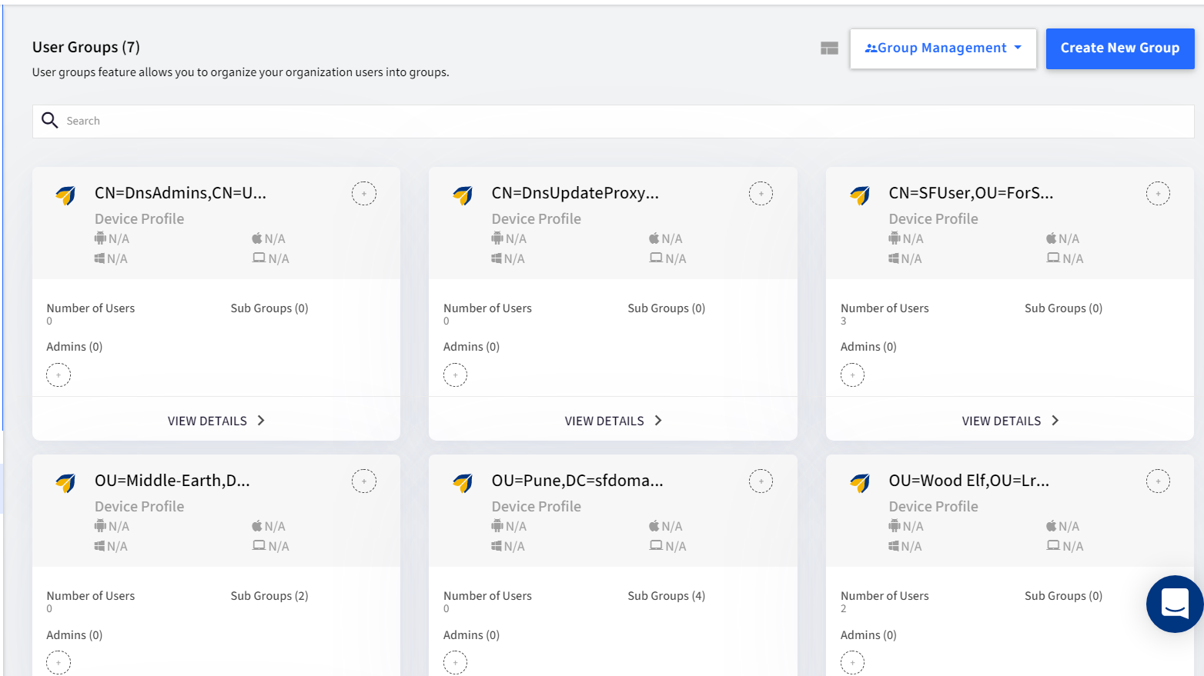Click the dashed add-profile circle on CN=DnsUpdateProxy card
Viewport: 1204px width, 676px height.
(x=761, y=194)
